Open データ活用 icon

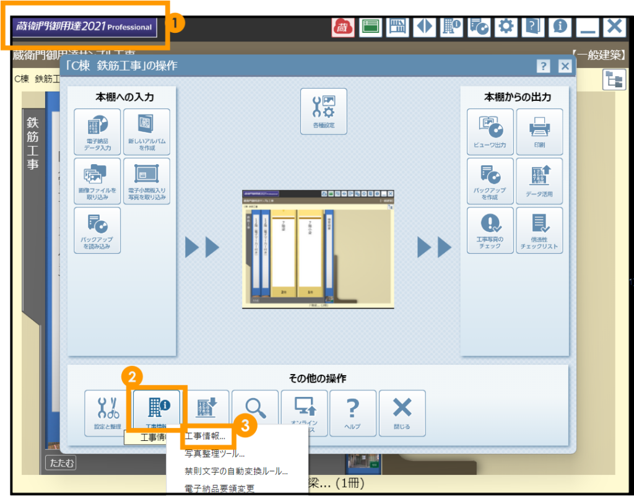coord(539,181)
